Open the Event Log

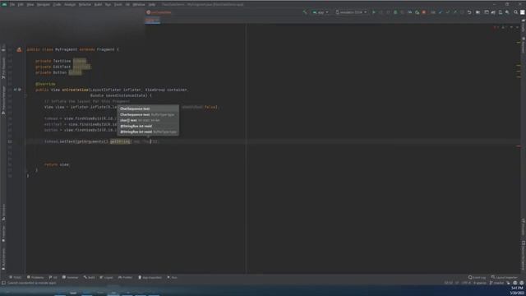point(478,278)
